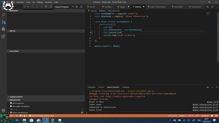This screenshot has height=123, width=219.
Task: Open changes icon in the editor title bar
Action: click(208, 7)
